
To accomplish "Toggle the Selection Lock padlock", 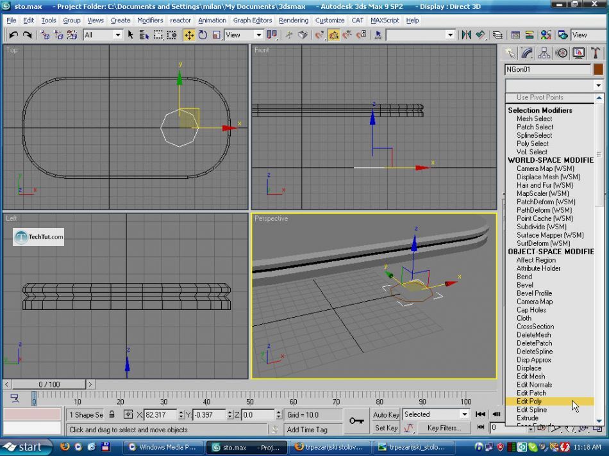I will tap(112, 414).
